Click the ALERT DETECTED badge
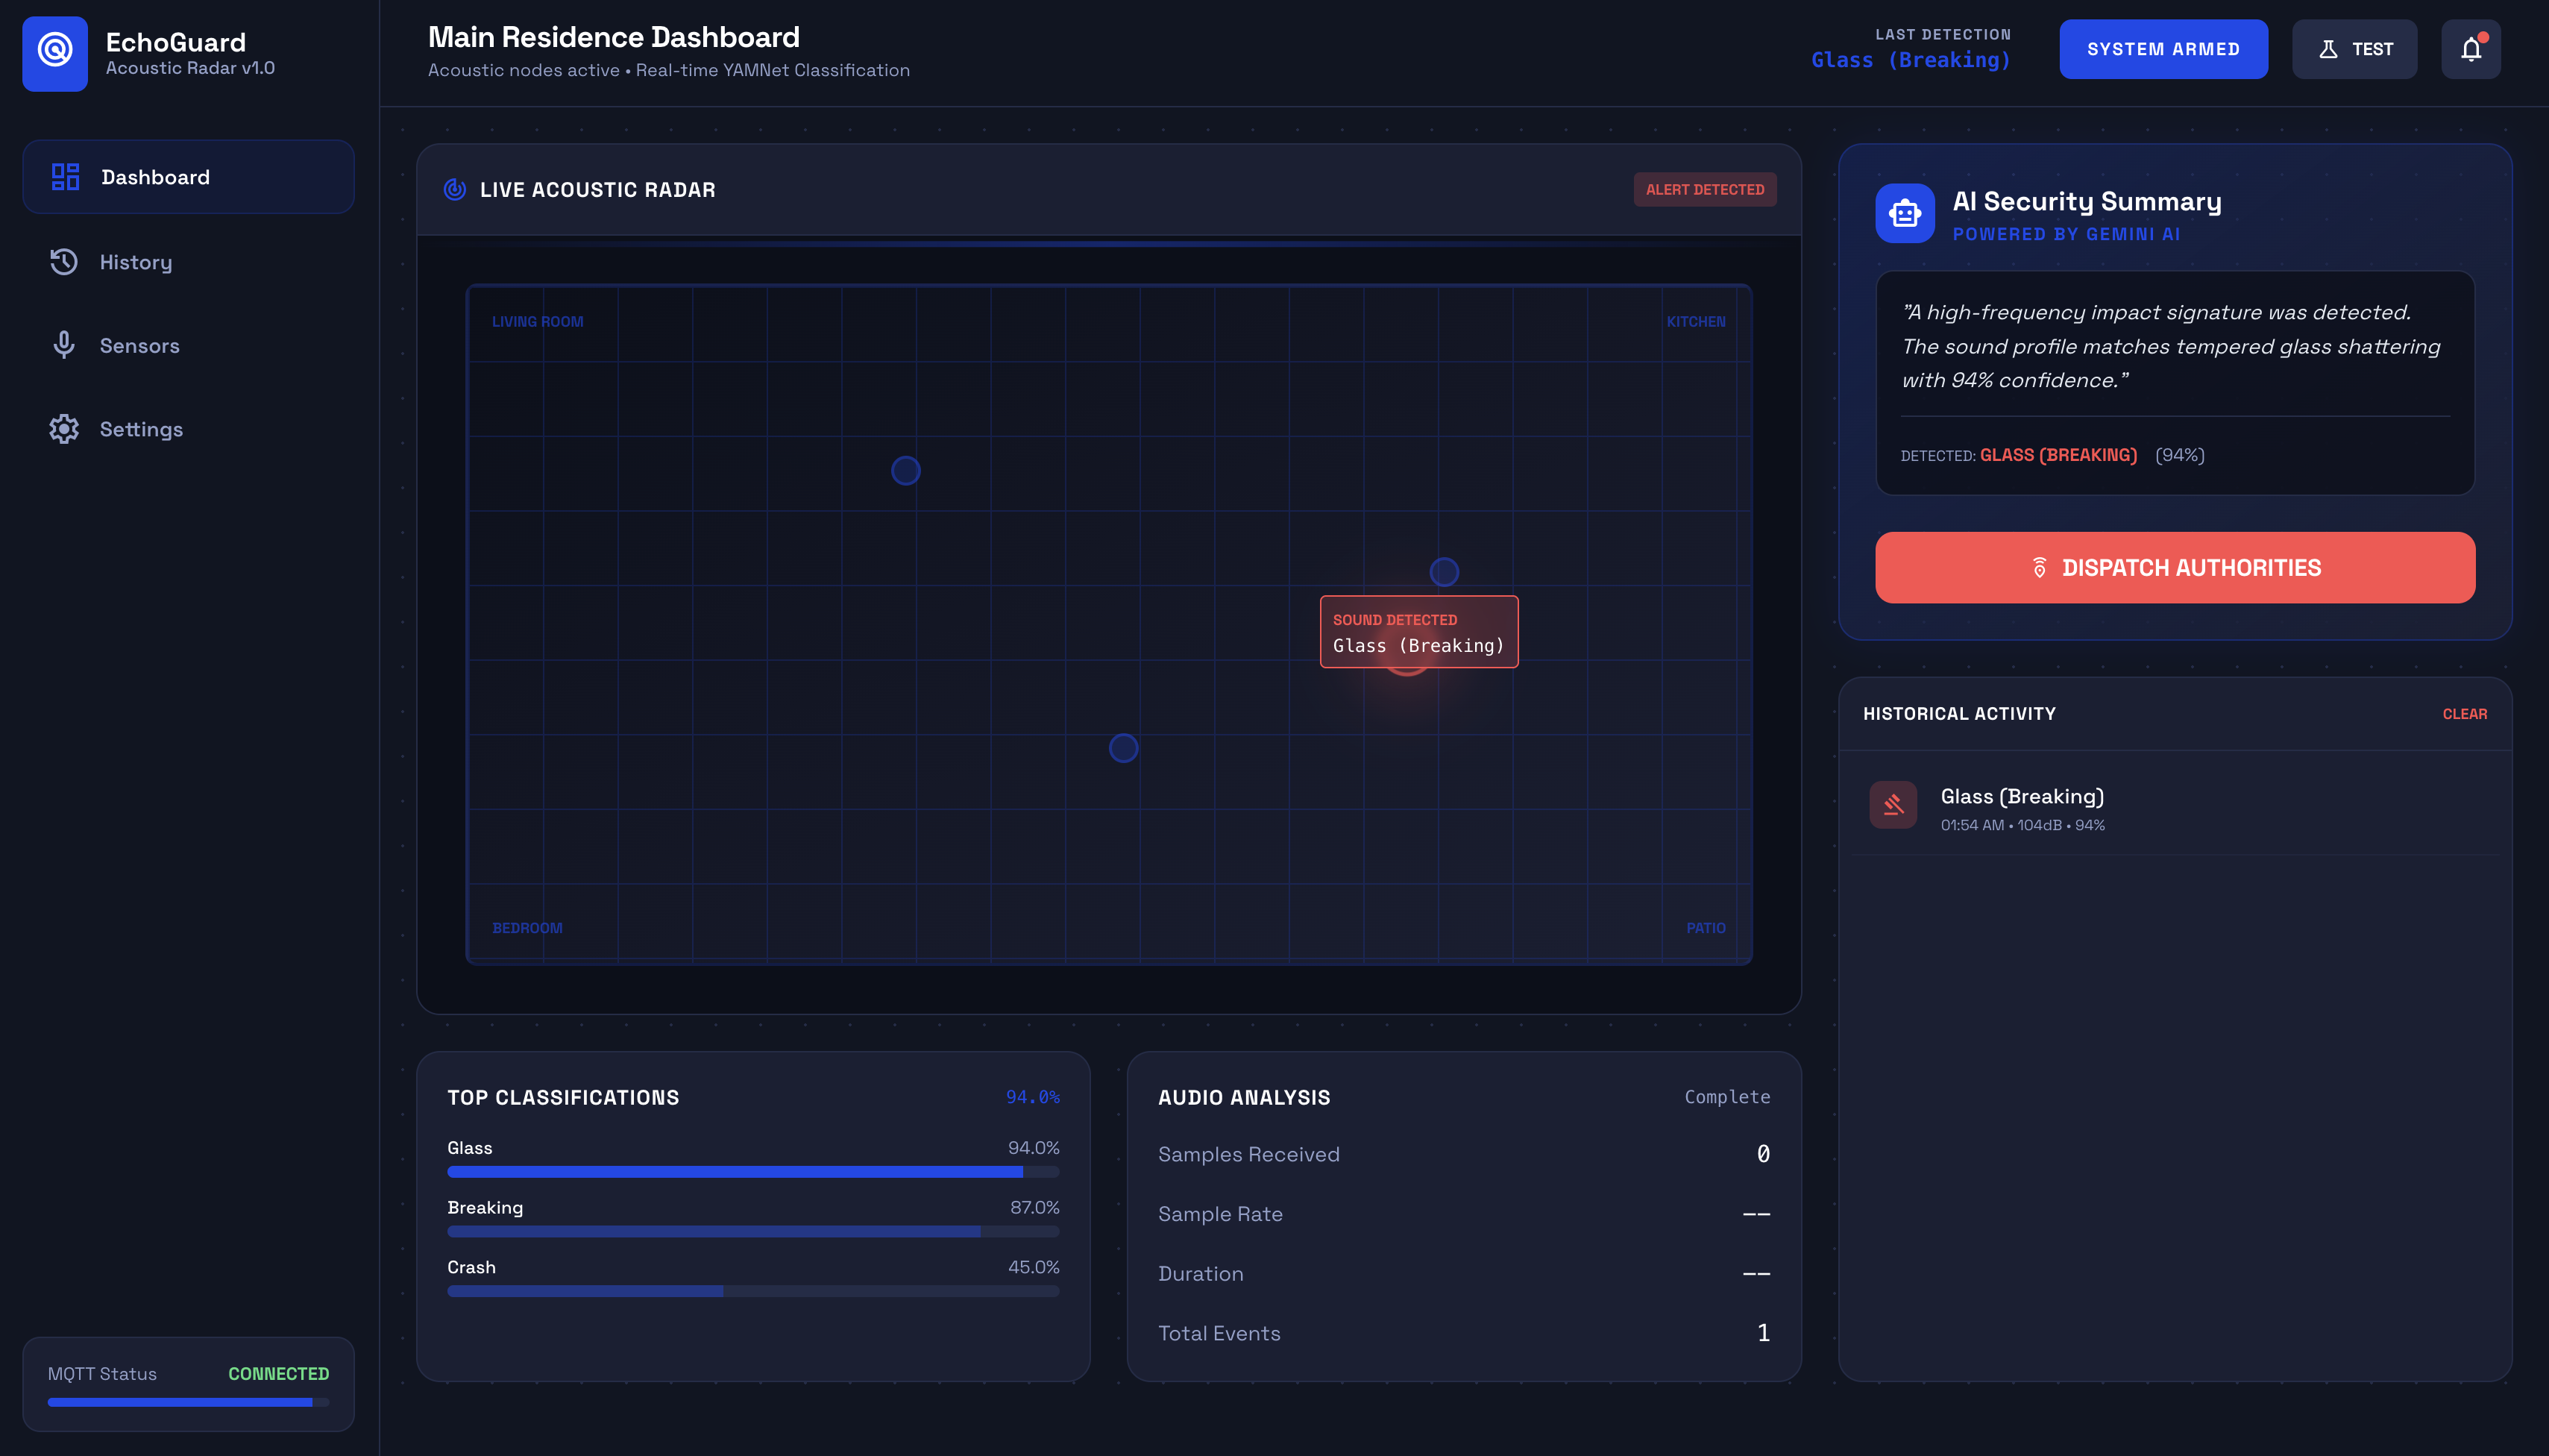Viewport: 2549px width, 1456px height. click(x=1704, y=189)
